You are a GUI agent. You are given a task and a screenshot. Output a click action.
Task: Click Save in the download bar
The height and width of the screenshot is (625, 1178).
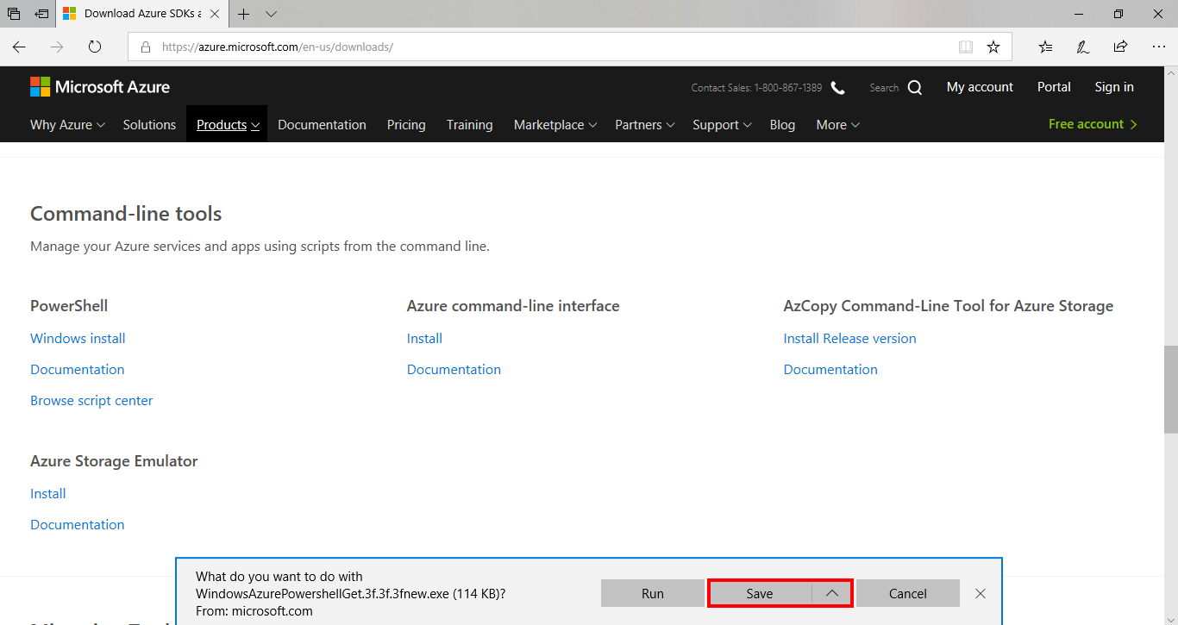point(760,593)
